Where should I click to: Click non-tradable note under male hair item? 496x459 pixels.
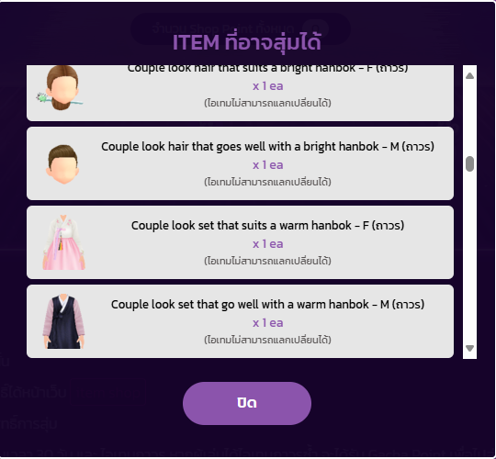pos(267,182)
